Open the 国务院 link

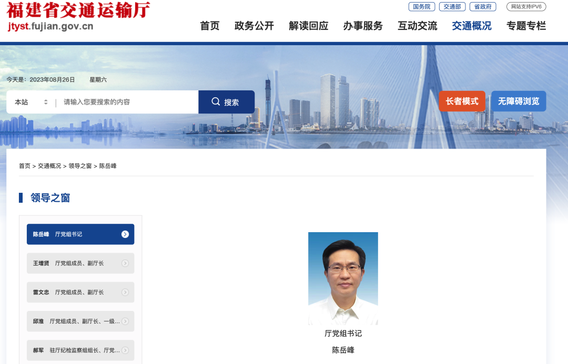point(421,6)
